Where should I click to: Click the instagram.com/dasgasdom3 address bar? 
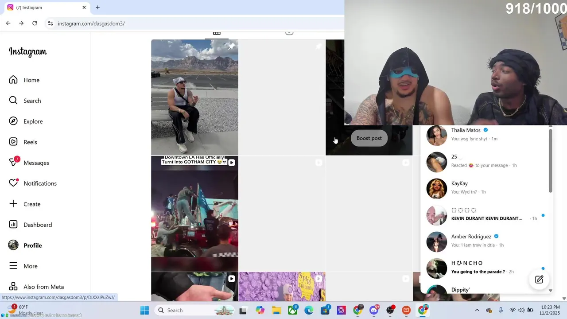(x=91, y=23)
